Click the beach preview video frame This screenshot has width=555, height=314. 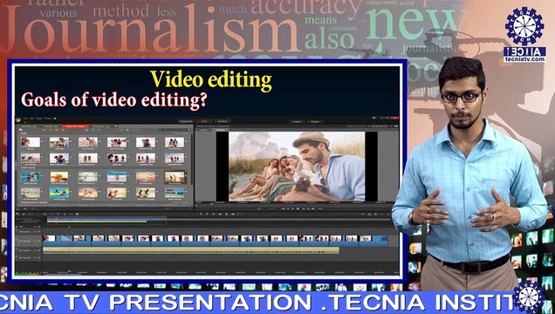coord(297,167)
